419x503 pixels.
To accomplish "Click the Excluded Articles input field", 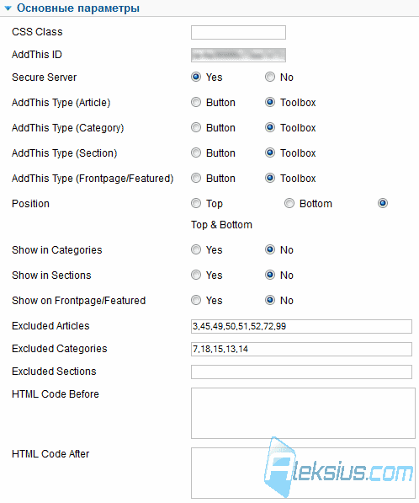I will click(301, 326).
